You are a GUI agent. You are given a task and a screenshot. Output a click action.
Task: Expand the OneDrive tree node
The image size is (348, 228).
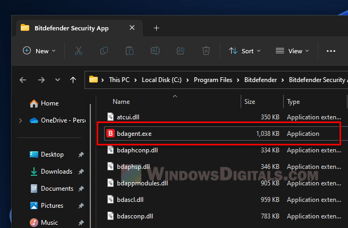[x=21, y=120]
